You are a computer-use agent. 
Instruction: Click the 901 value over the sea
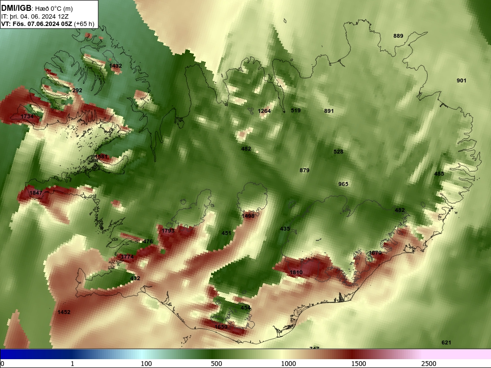coord(462,80)
